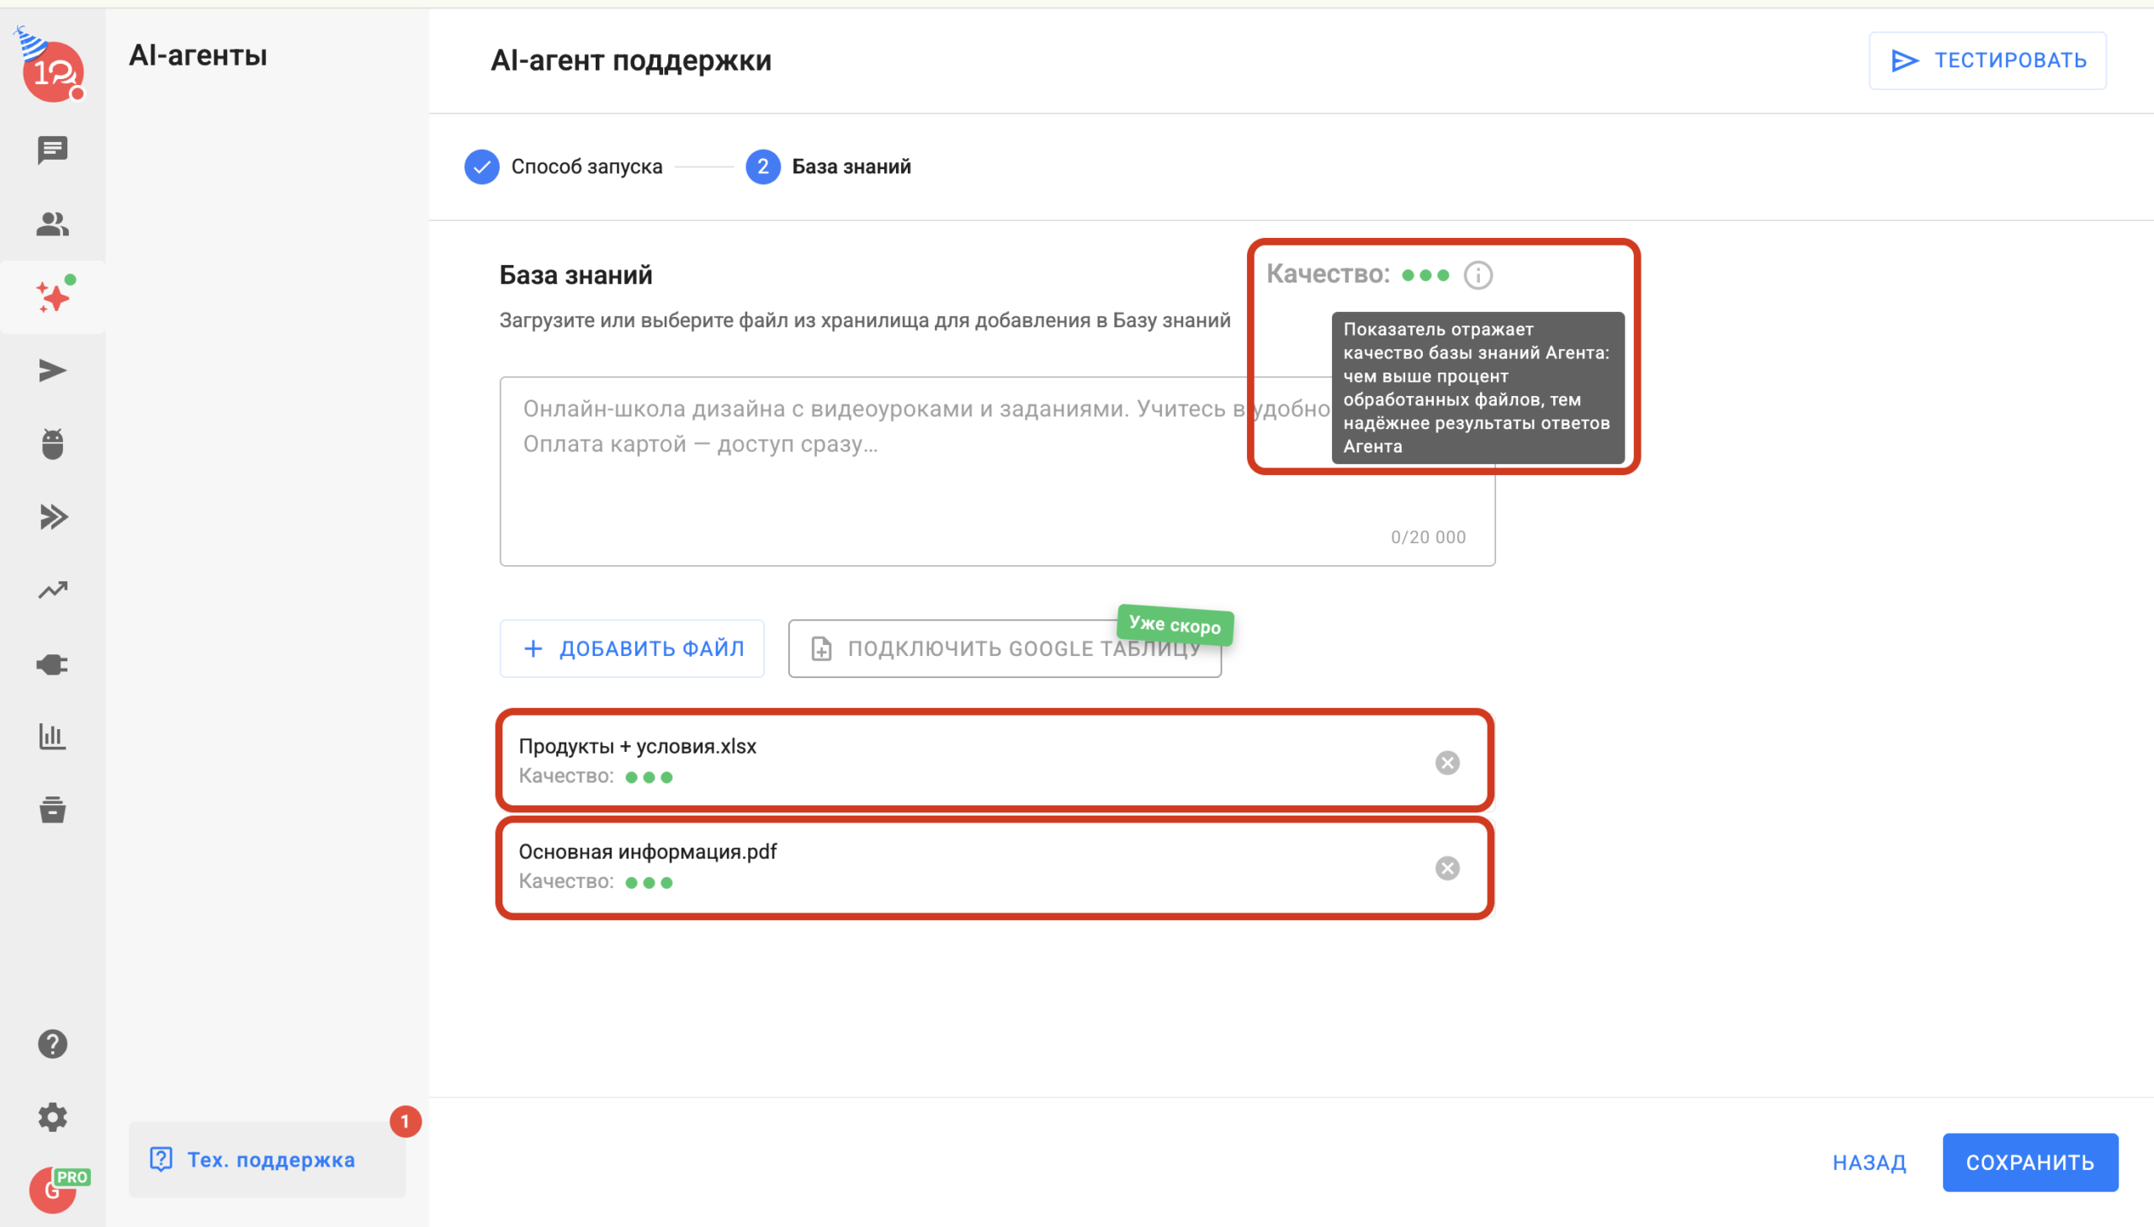Remove the Основная информация.pdf file

(1447, 868)
